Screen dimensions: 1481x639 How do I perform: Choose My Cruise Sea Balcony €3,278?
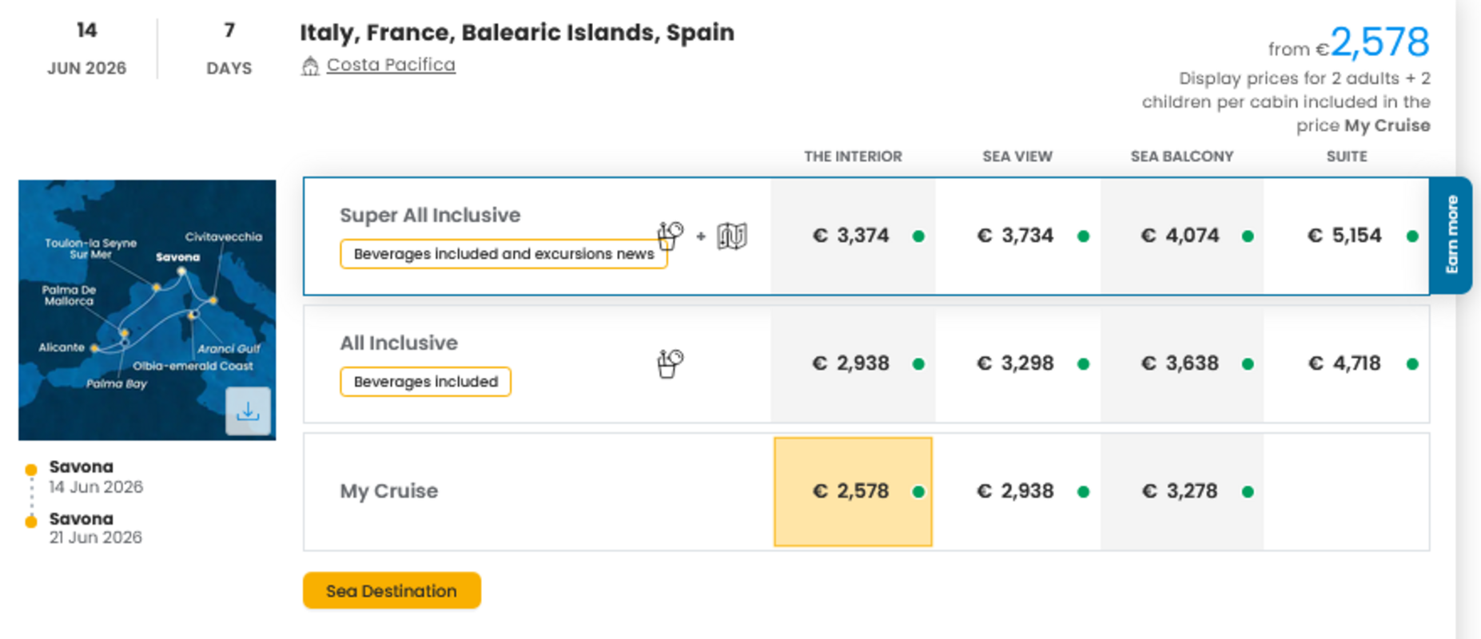[1181, 491]
